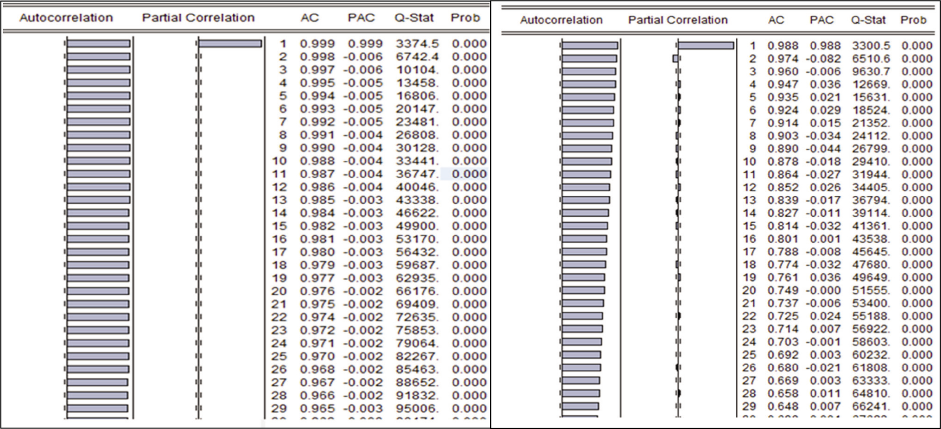Click the left Partial Correlation column header
The image size is (941, 429).
click(198, 18)
